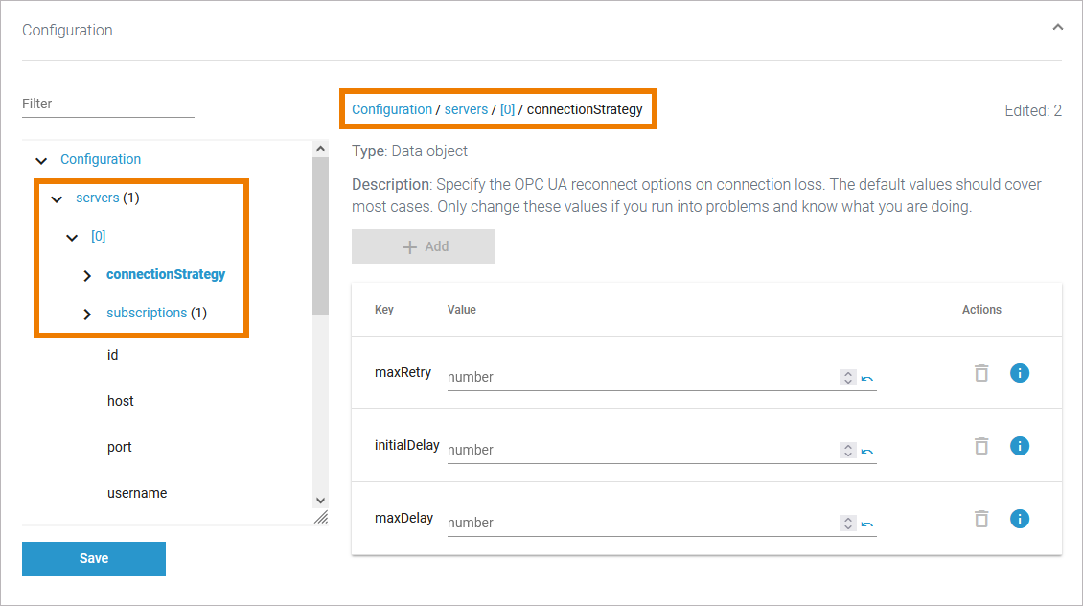The height and width of the screenshot is (606, 1083).
Task: Go to Configuration in the breadcrumb
Action: (392, 109)
